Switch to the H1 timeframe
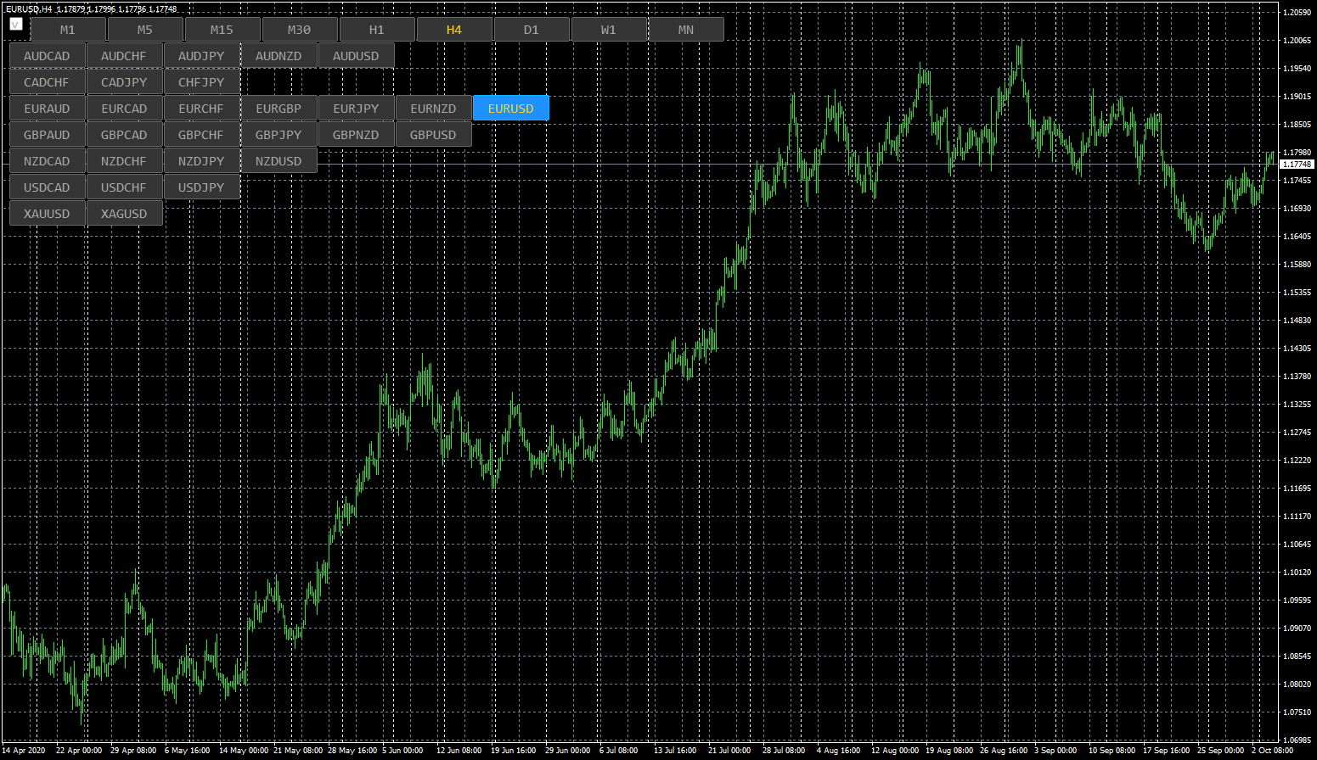Viewport: 1317px width, 760px height. [x=377, y=30]
